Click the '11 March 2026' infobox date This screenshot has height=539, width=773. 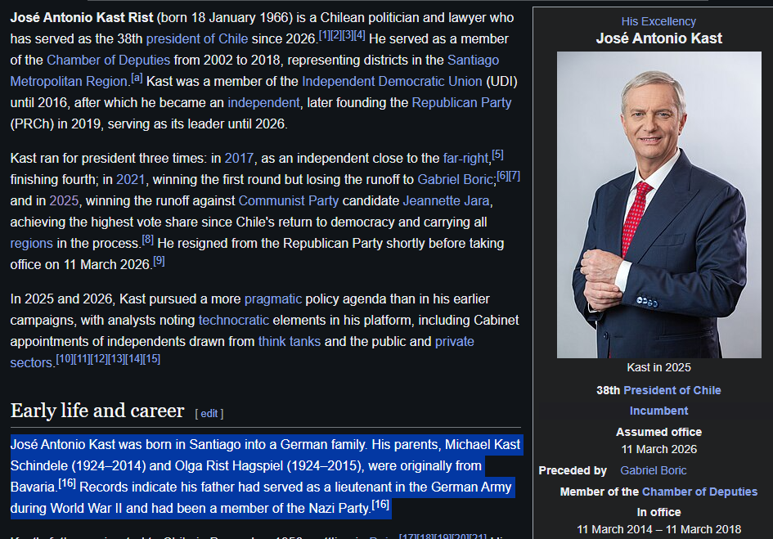tap(658, 449)
